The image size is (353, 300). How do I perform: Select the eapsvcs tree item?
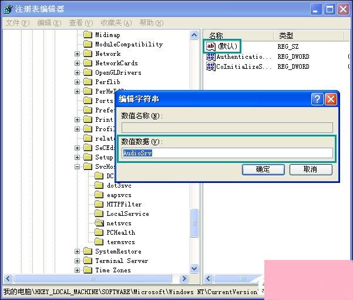(119, 195)
